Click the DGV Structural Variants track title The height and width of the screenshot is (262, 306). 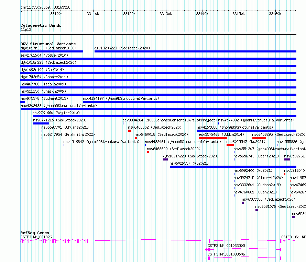point(48,44)
